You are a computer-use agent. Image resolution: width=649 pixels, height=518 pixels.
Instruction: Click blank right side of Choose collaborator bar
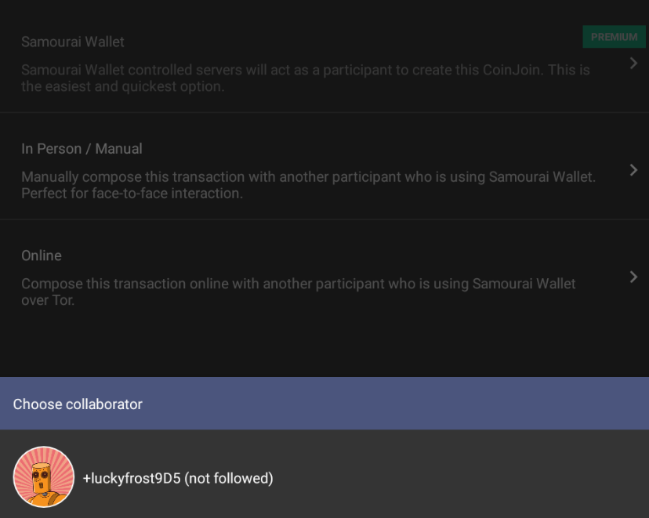470,404
